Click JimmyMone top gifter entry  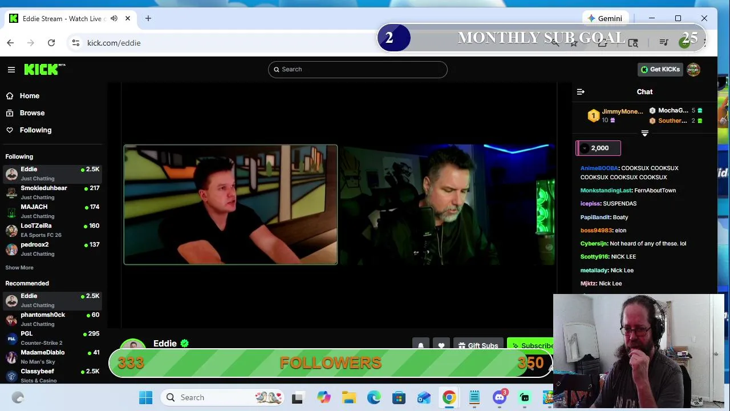(615, 115)
